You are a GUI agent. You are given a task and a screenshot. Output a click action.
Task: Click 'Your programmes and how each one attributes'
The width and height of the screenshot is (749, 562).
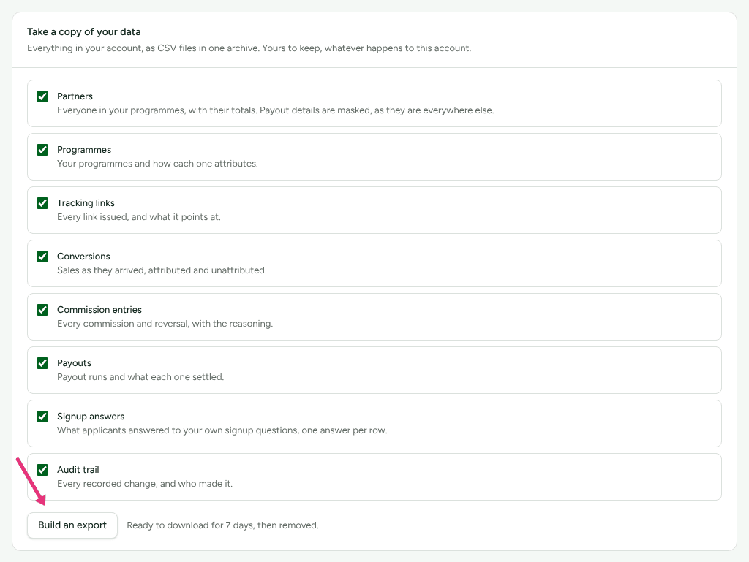coord(158,164)
